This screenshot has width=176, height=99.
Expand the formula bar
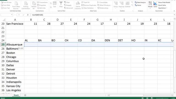[x=174, y=15]
